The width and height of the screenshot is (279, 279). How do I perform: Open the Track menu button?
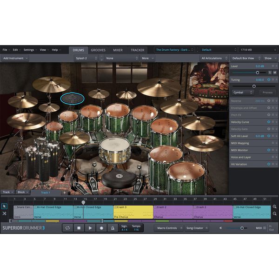click(x=7, y=192)
